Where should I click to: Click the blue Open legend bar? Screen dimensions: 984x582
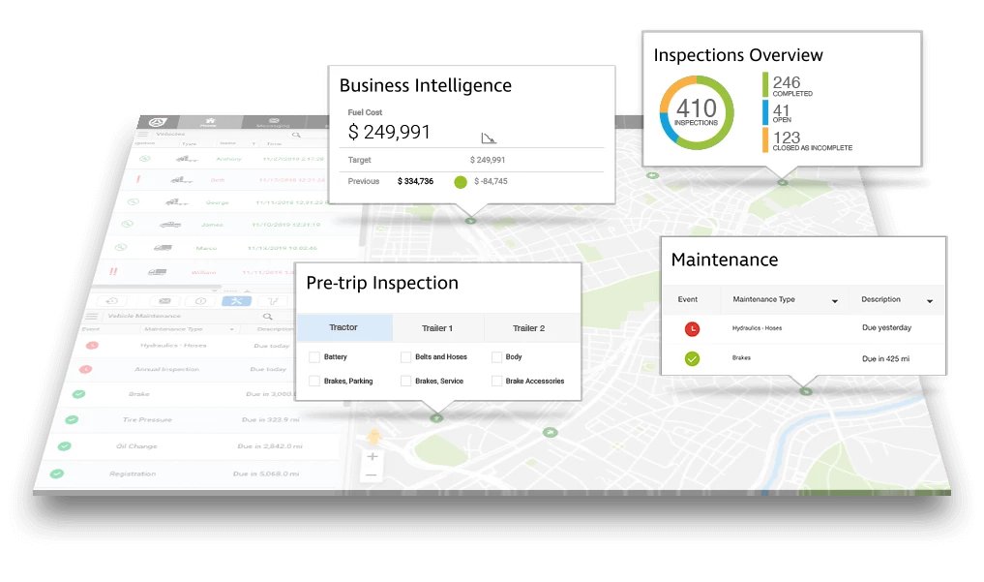point(765,112)
